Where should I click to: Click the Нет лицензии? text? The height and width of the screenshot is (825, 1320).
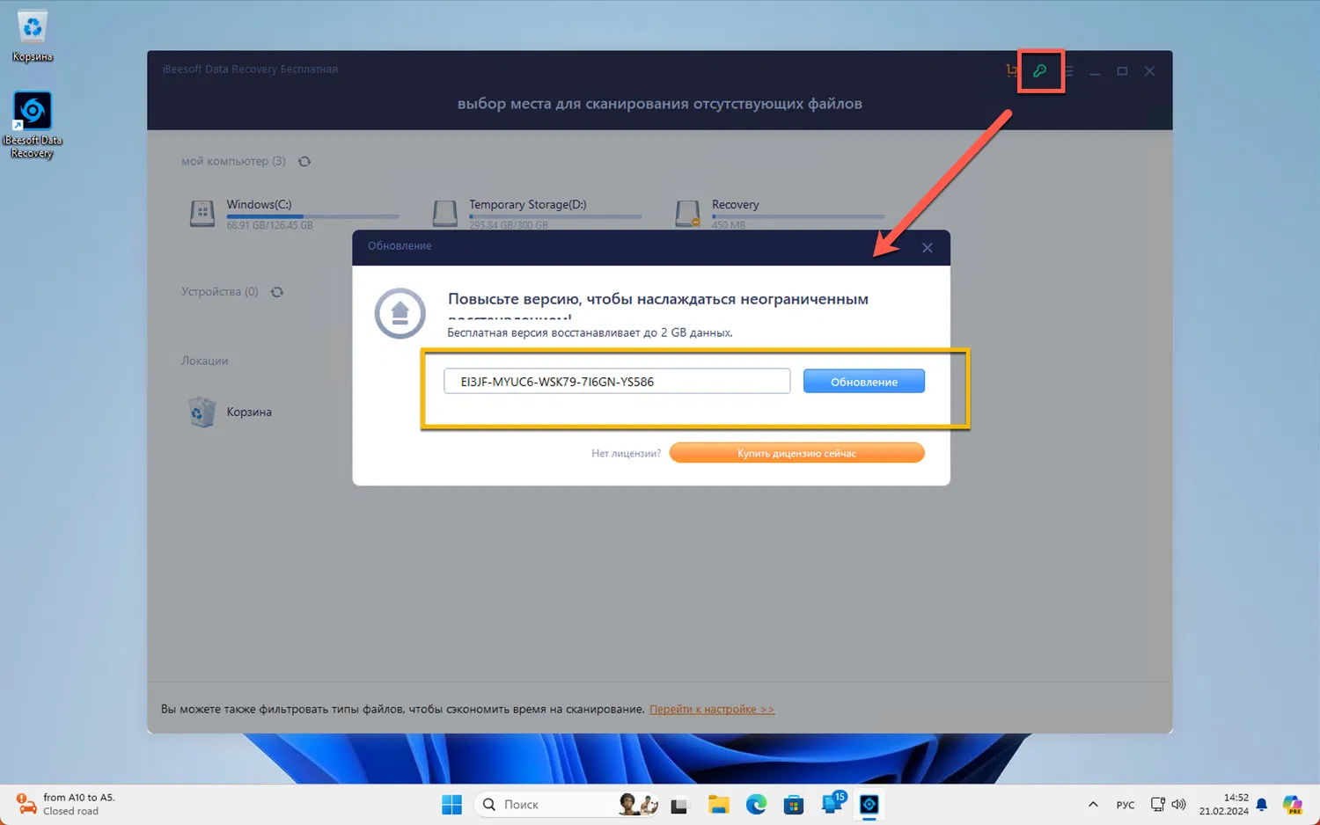pyautogui.click(x=626, y=454)
